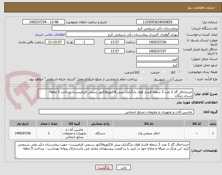Click the delivery province البرز field
The height and width of the screenshot is (175, 222).
(157, 59)
